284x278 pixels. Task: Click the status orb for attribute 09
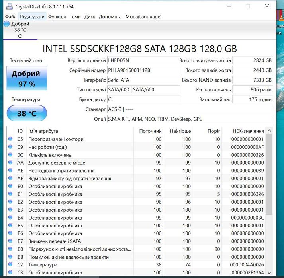tap(10, 146)
